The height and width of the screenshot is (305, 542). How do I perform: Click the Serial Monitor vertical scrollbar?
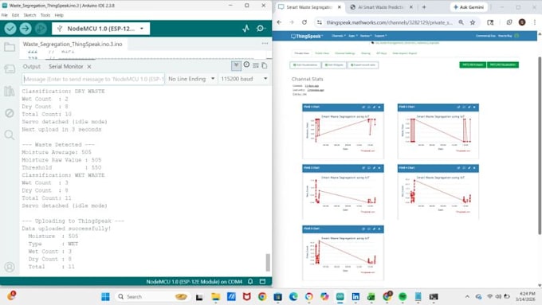pyautogui.click(x=268, y=263)
